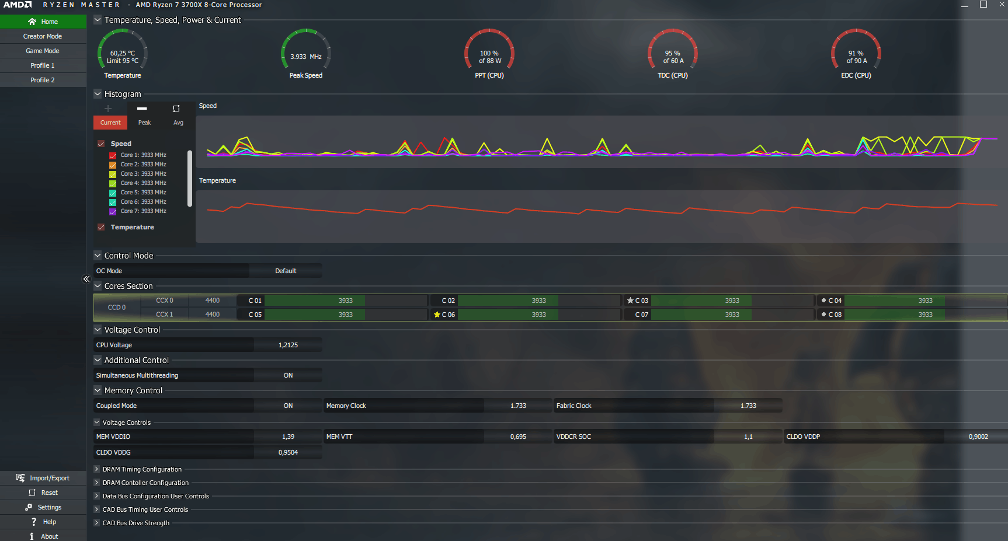The height and width of the screenshot is (541, 1008).
Task: Select the Peak histogram tab
Action: click(144, 123)
